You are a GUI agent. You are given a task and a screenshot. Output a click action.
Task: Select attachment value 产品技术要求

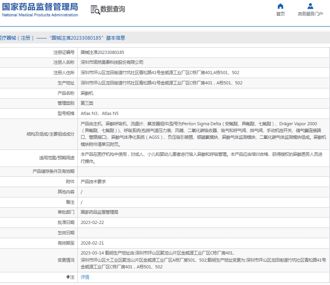93,182
